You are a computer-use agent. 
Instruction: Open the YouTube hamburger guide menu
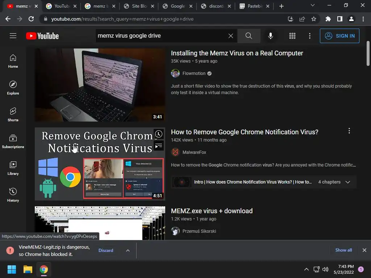point(13,36)
